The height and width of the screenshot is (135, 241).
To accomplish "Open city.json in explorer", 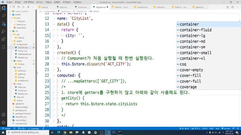I will [x=21, y=21].
